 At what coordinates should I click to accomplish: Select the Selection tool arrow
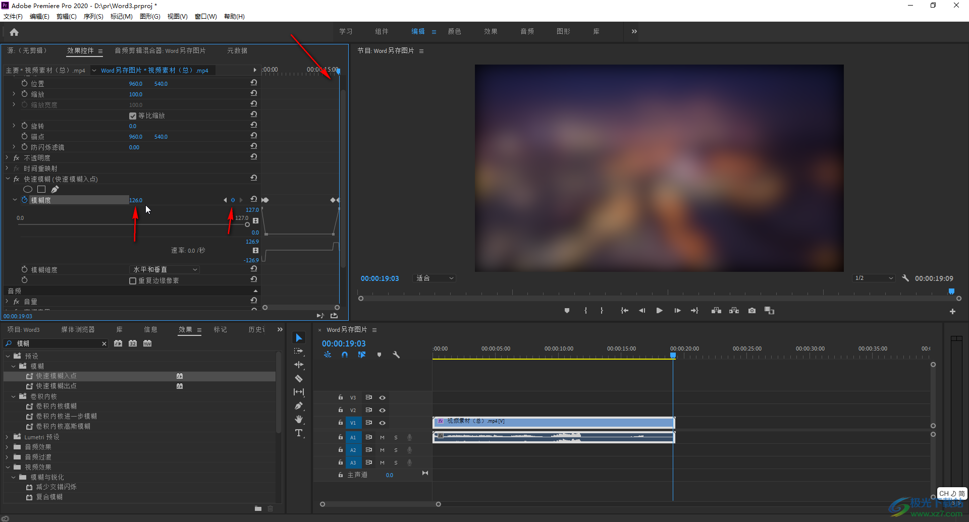[x=299, y=337]
